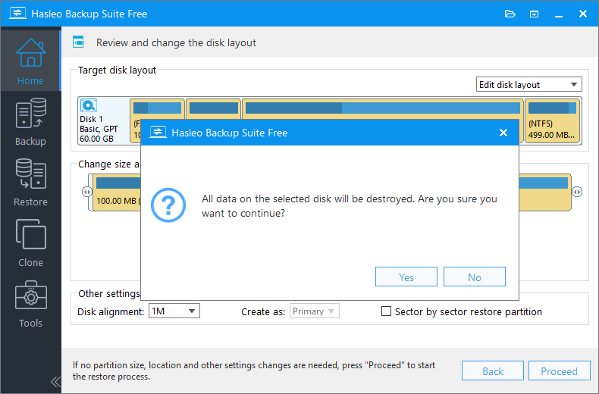Screen dimensions: 599x394
Task: Collapse the sidebar with double-chevron icon
Action: point(55,380)
